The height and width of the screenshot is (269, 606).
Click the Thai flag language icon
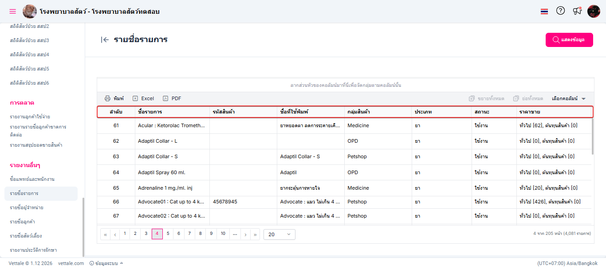544,12
